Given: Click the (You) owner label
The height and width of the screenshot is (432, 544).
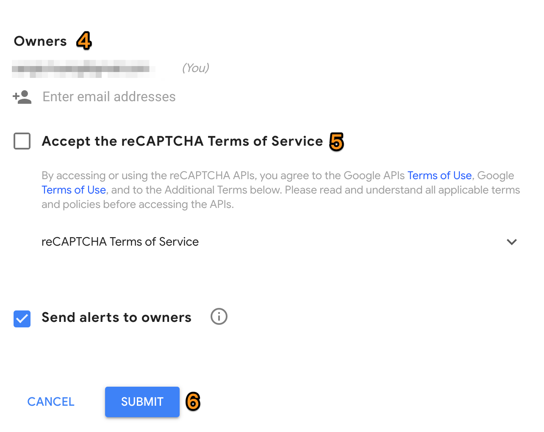Looking at the screenshot, I should click(x=195, y=68).
